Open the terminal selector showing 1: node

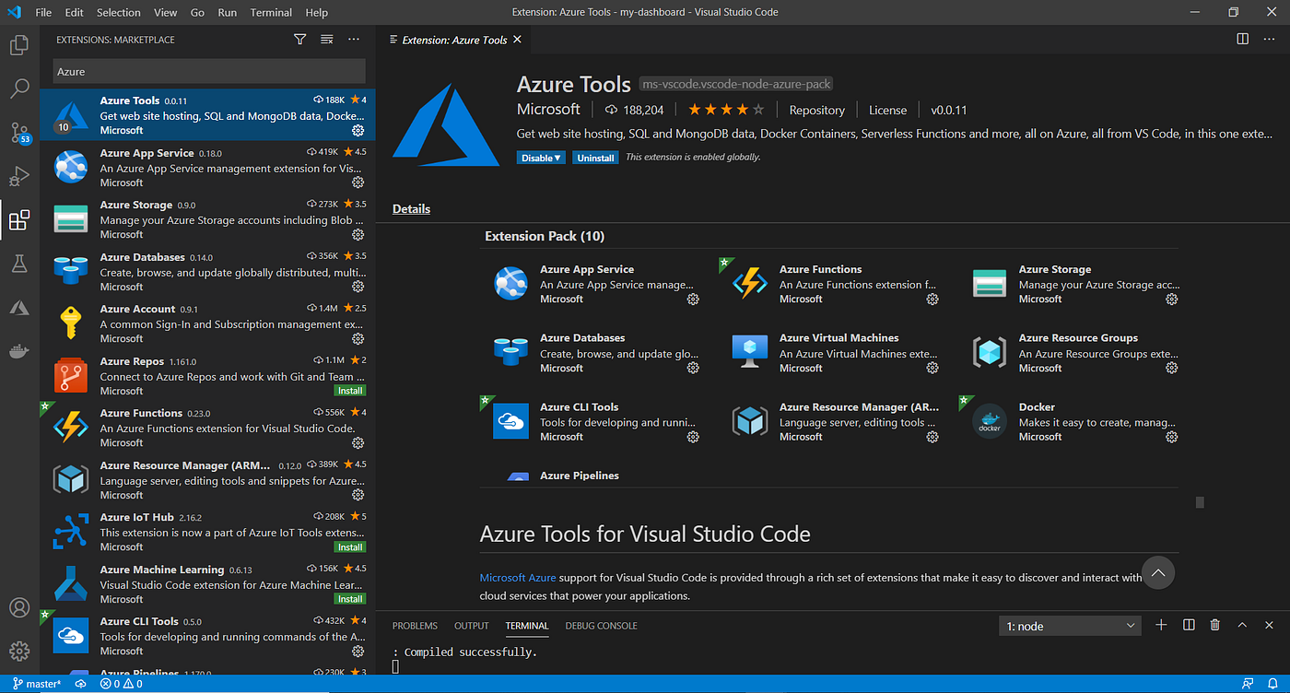pyautogui.click(x=1069, y=625)
